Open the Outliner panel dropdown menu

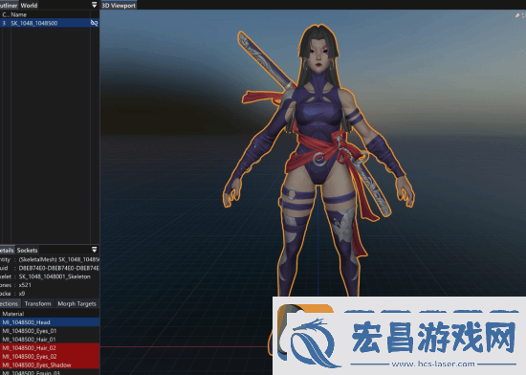pos(95,5)
